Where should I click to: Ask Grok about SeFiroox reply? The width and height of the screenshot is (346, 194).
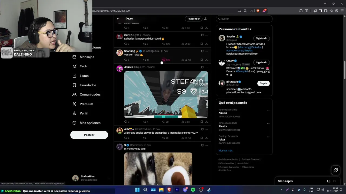(x=202, y=145)
